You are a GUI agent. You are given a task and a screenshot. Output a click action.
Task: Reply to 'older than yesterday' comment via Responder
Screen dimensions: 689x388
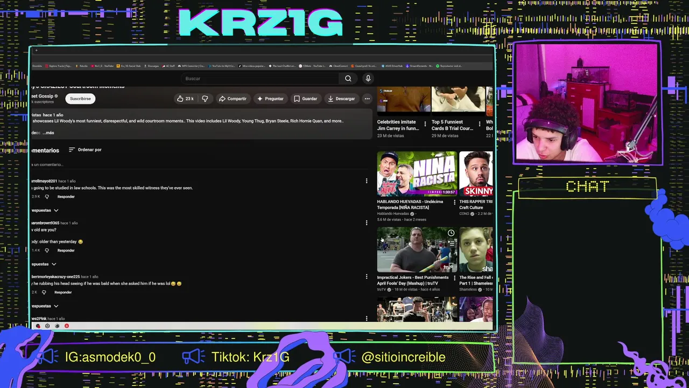[x=66, y=251]
